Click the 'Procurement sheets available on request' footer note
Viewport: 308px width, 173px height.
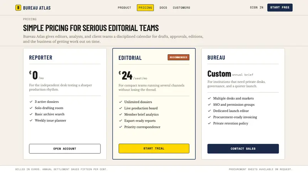click(261, 169)
